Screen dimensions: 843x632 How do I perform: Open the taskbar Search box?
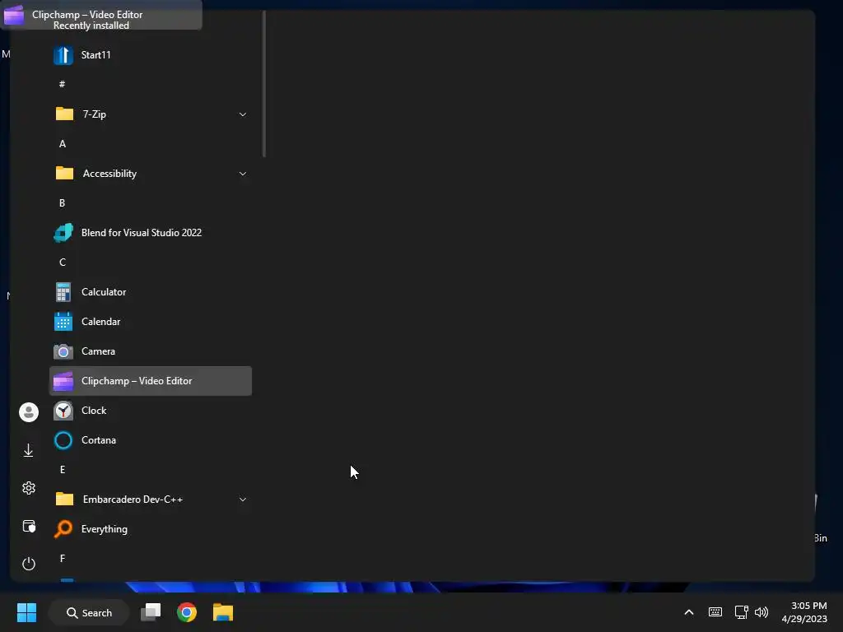tap(89, 612)
